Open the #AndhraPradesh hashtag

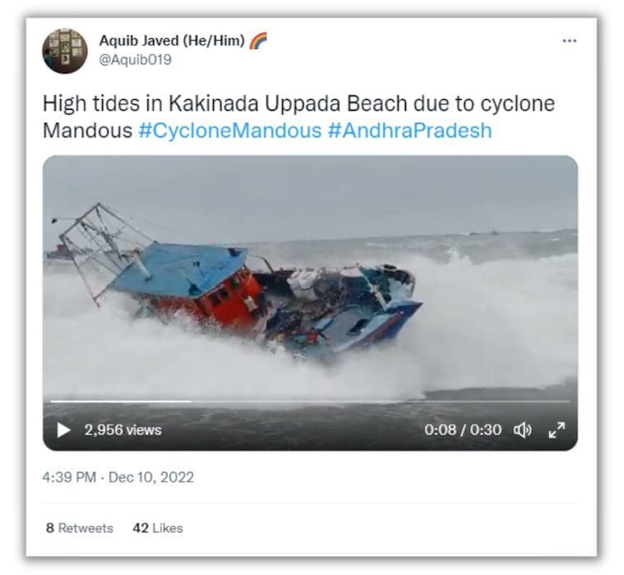pyautogui.click(x=409, y=131)
